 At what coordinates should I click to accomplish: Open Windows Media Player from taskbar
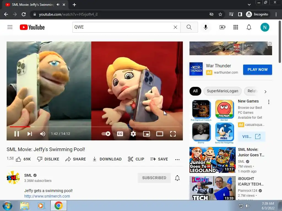41,206
